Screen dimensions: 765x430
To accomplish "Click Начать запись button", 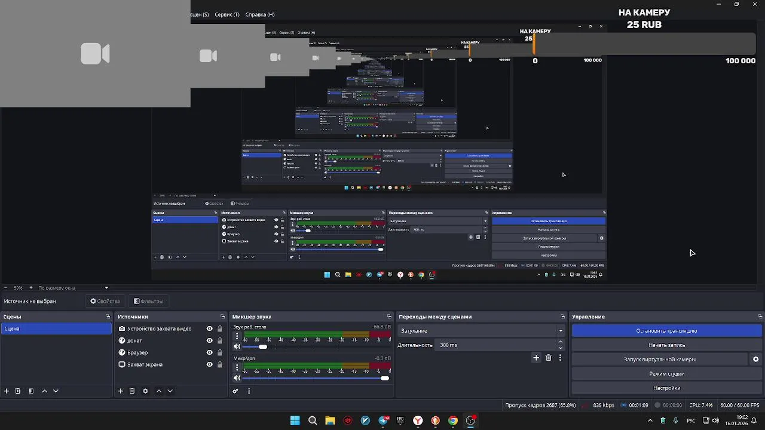I will tap(666, 345).
